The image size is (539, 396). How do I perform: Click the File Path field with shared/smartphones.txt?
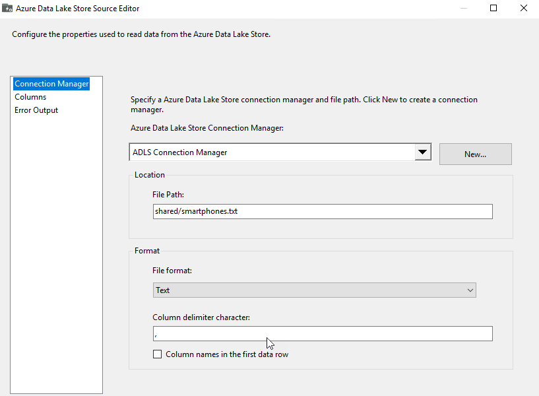pyautogui.click(x=323, y=211)
